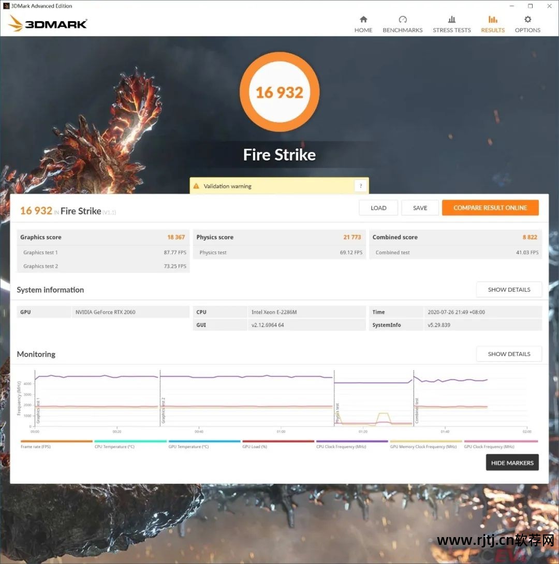The width and height of the screenshot is (559, 564).
Task: Show details for System information
Action: (509, 290)
